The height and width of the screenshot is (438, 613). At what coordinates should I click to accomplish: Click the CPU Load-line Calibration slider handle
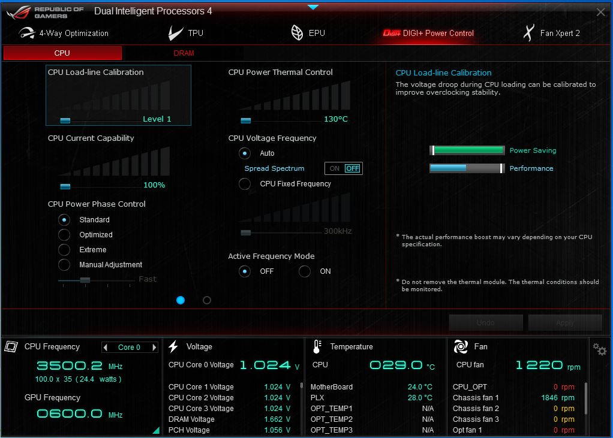click(65, 120)
